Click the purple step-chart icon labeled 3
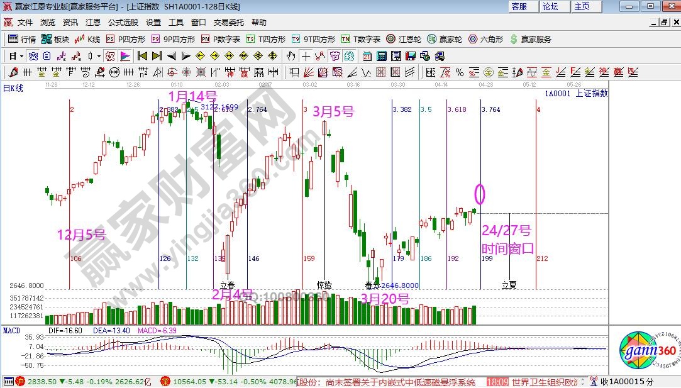 pyautogui.click(x=61, y=56)
